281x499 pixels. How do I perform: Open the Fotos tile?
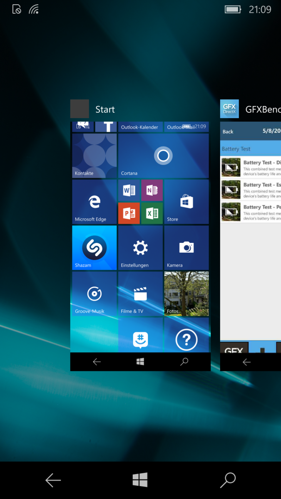tap(187, 294)
